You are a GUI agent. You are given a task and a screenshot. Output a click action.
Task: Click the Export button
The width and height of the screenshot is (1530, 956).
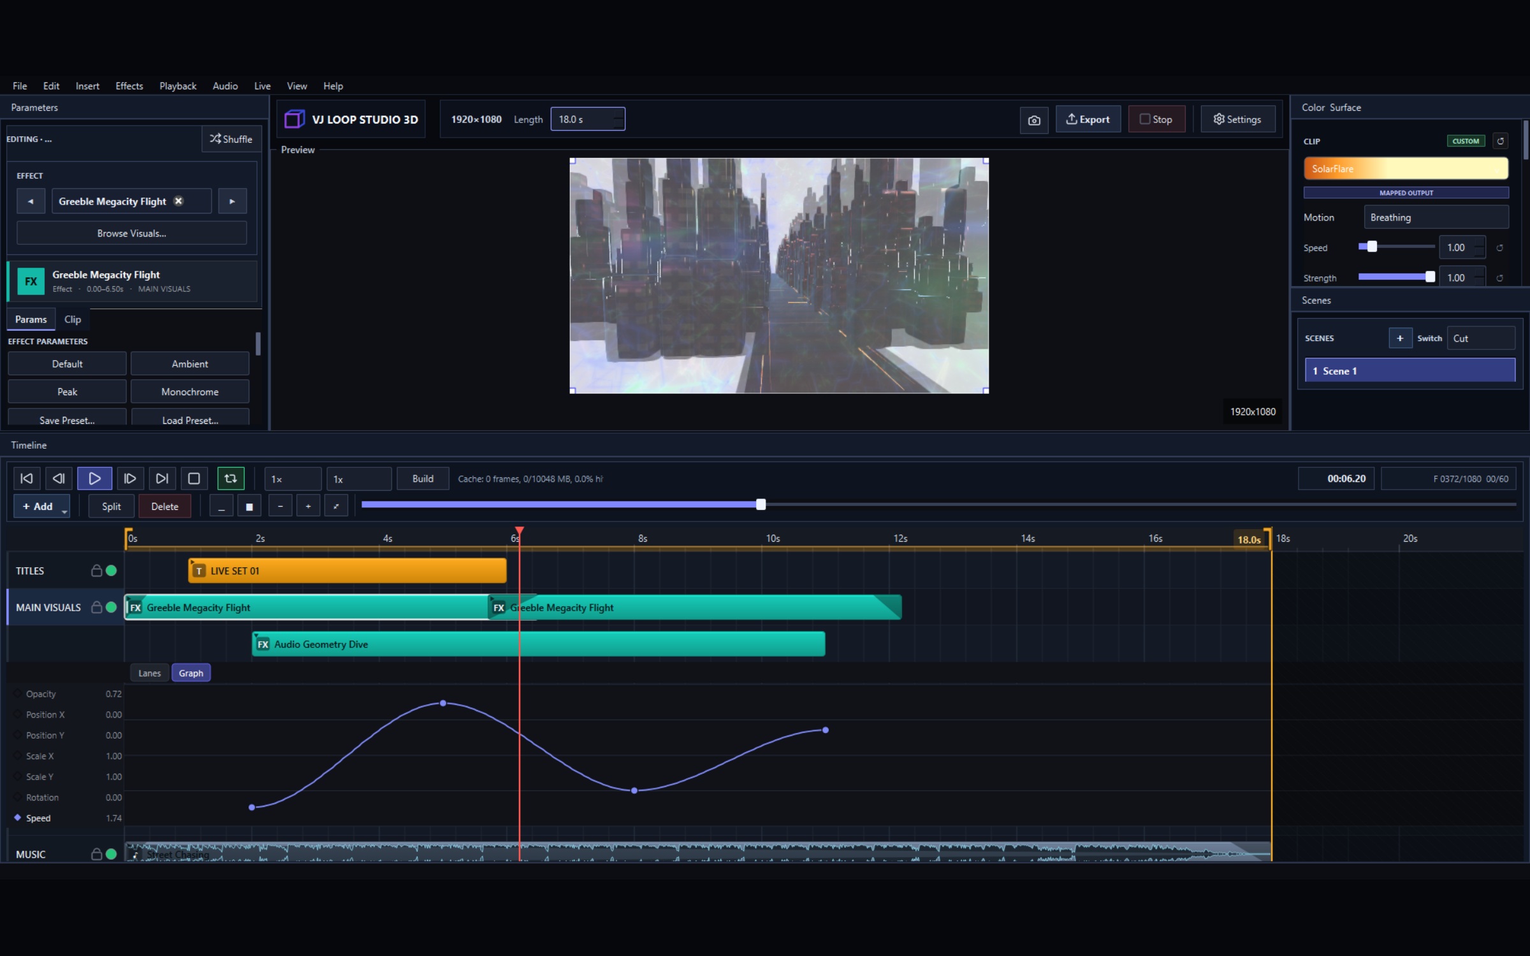tap(1088, 120)
